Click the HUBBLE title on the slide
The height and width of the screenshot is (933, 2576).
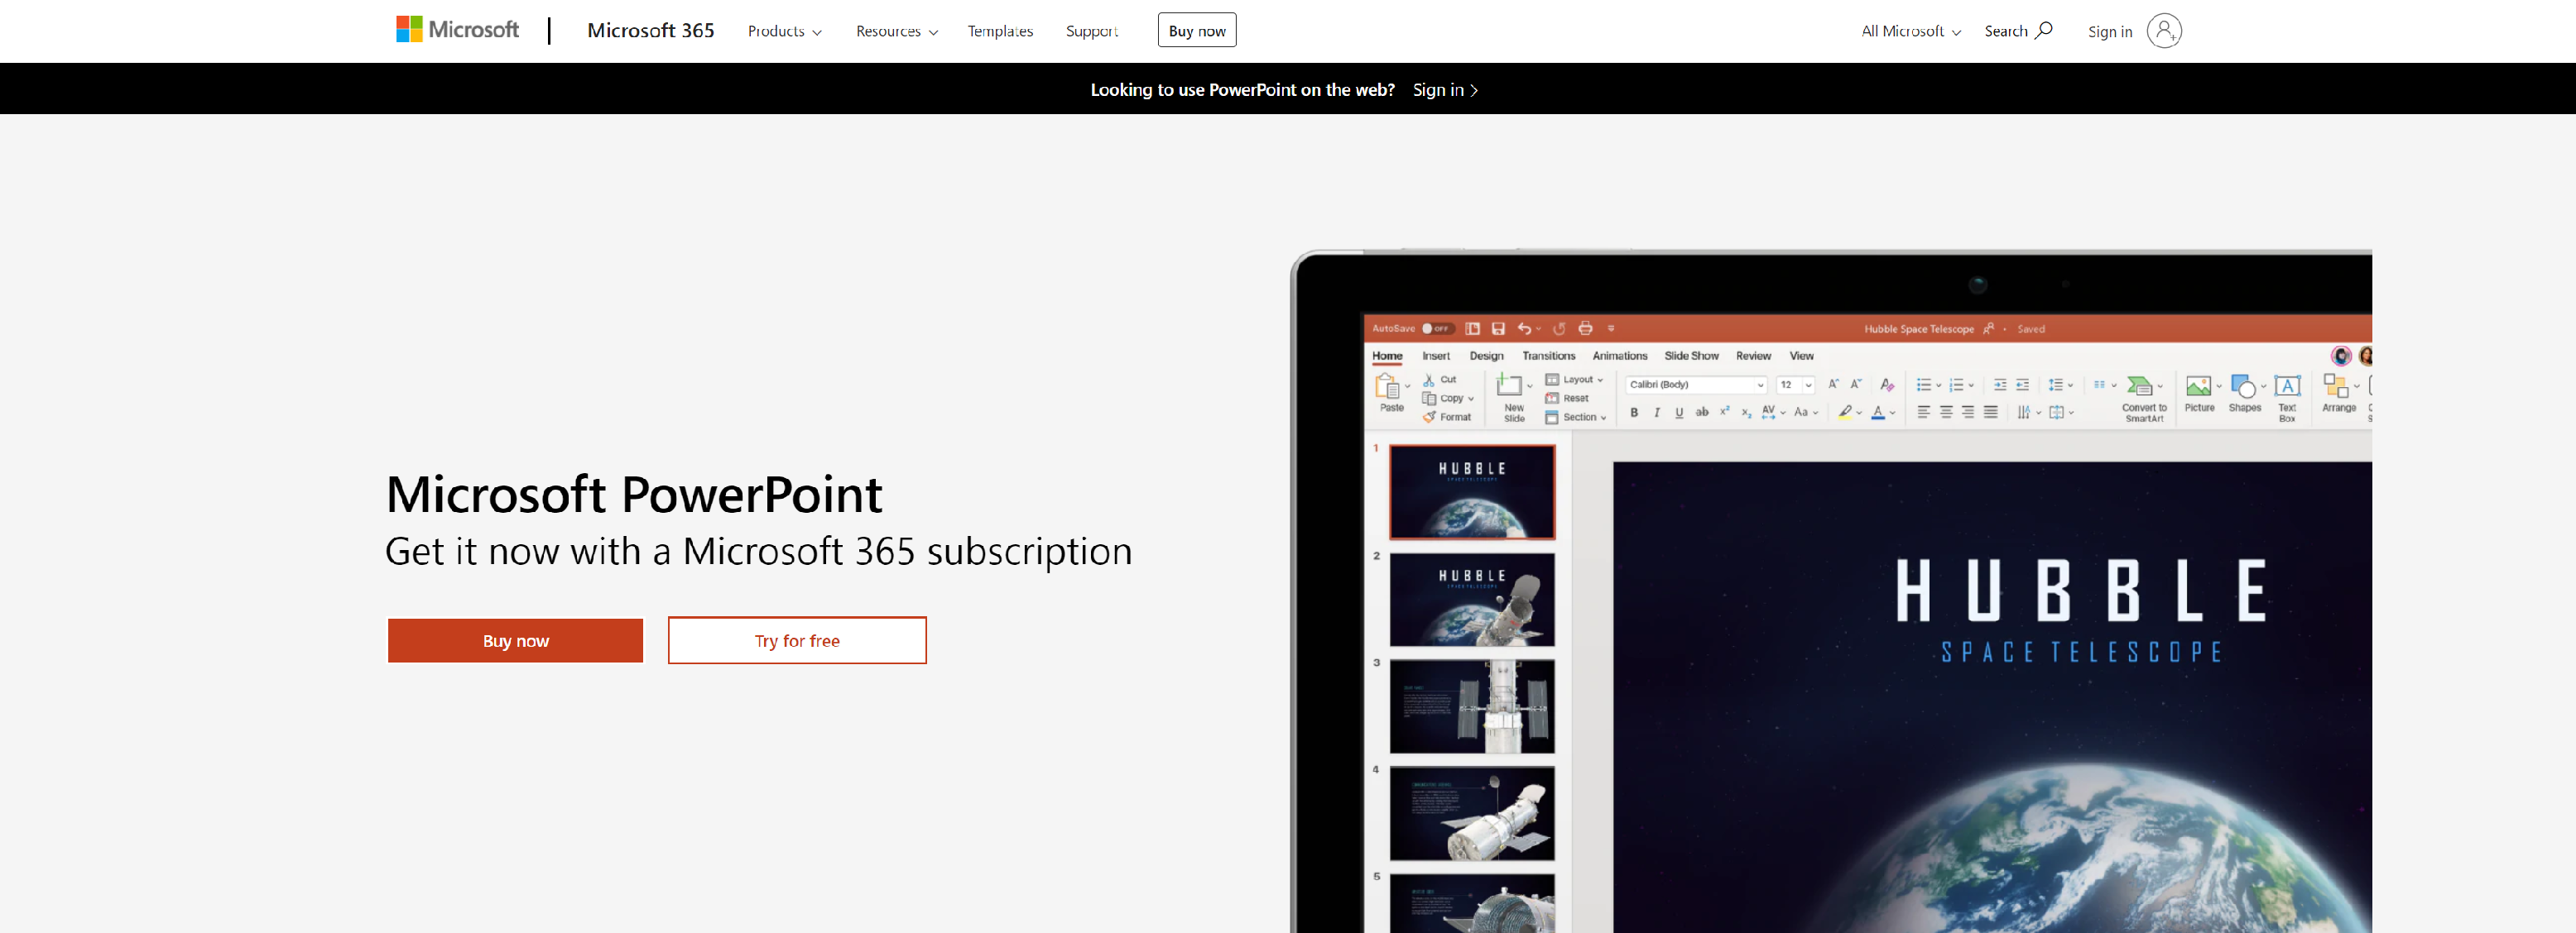[2081, 591]
